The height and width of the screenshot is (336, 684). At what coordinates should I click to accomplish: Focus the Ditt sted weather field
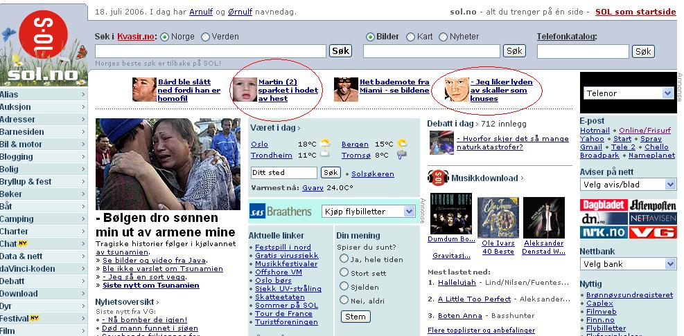(284, 172)
